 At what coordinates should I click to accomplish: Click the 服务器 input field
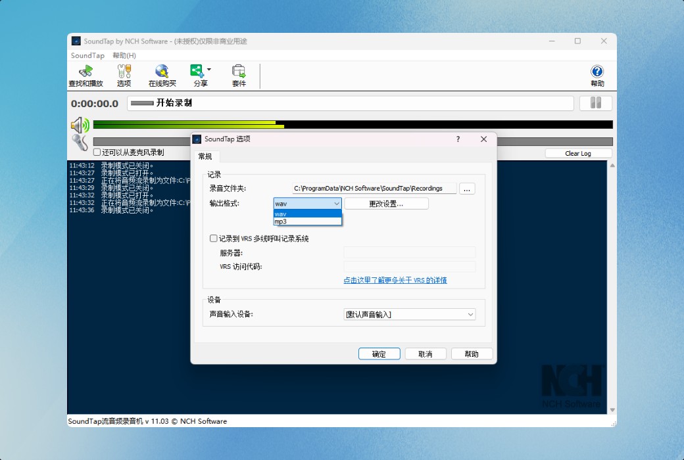(409, 252)
